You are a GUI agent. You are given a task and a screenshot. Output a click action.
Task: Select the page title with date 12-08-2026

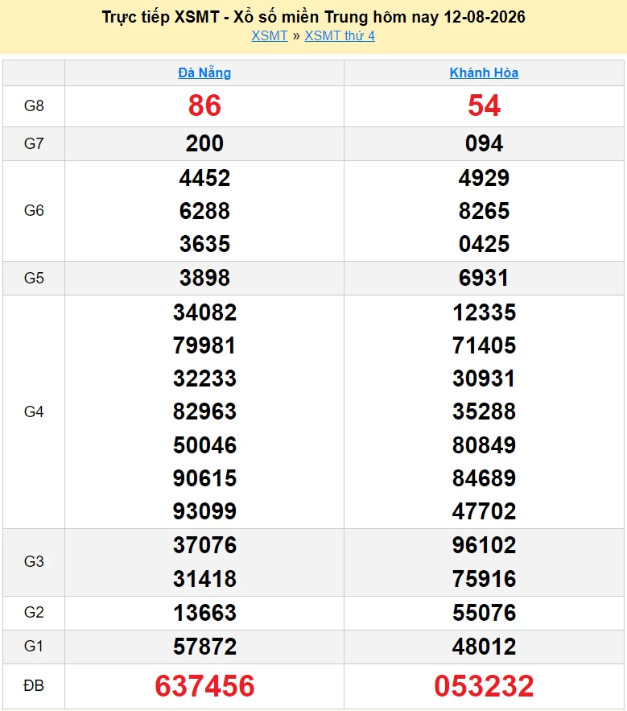pos(313,17)
